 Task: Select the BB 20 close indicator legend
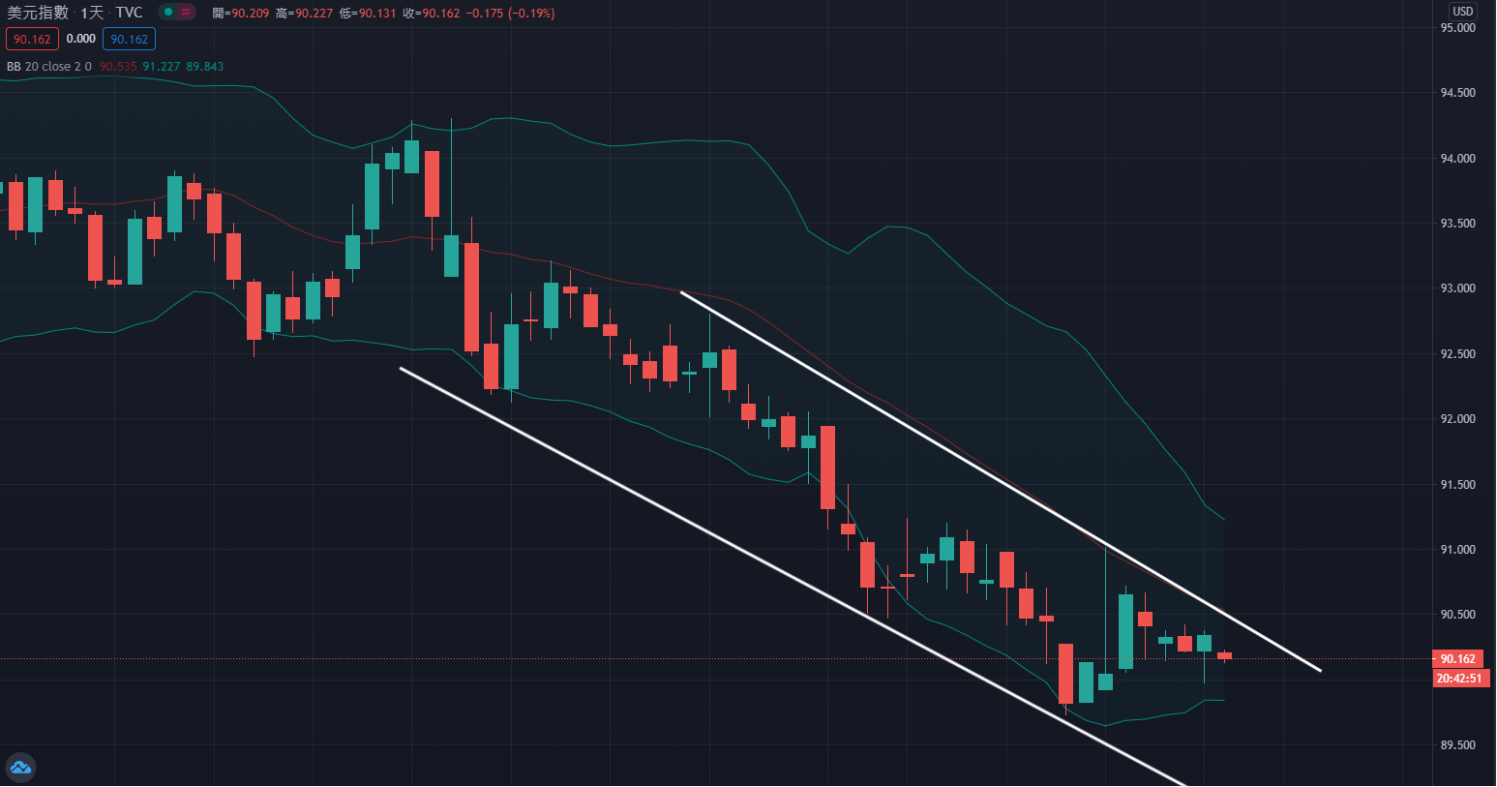click(x=48, y=67)
